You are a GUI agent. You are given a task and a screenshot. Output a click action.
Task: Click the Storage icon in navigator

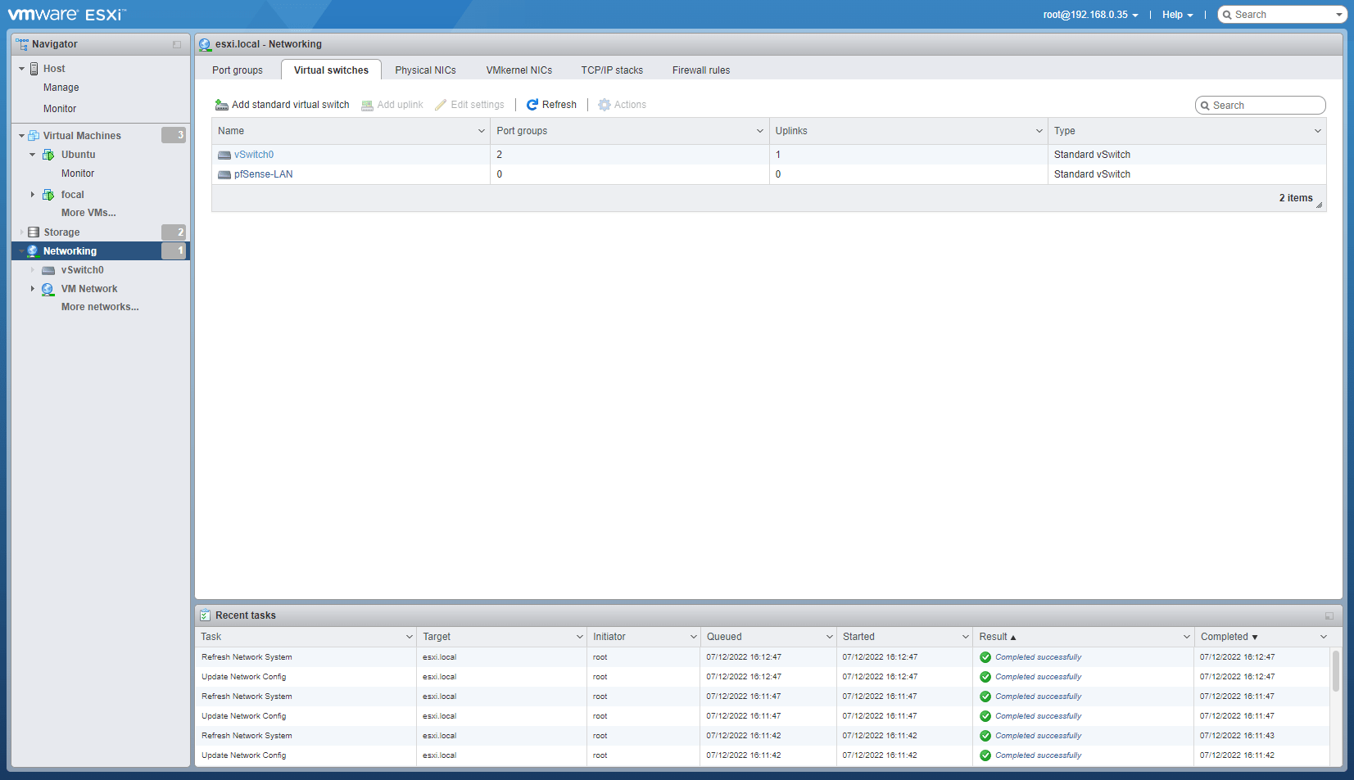34,232
